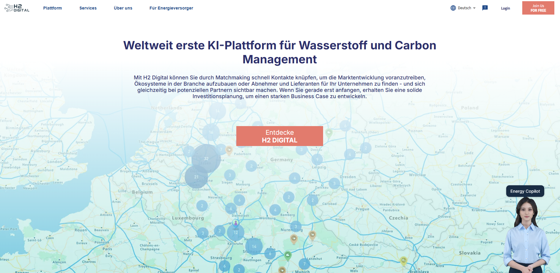
Task: Go to Für Energieversorger page
Action: tap(171, 8)
